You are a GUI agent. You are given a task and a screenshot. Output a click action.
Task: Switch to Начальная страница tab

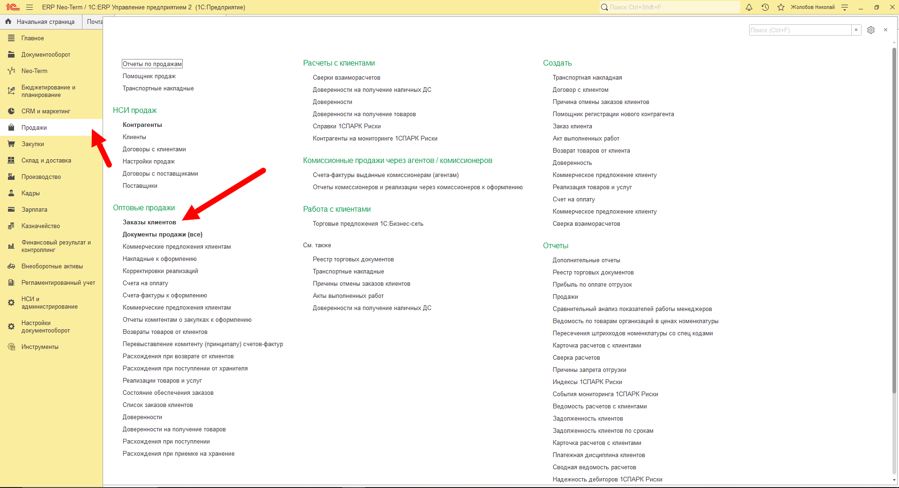pyautogui.click(x=41, y=22)
